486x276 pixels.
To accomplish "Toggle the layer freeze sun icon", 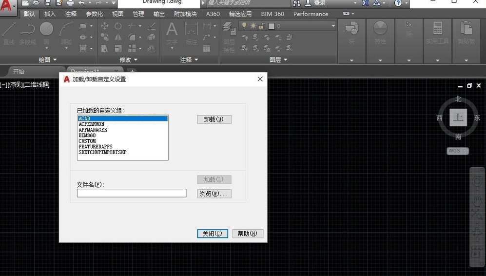I will 253,26.
